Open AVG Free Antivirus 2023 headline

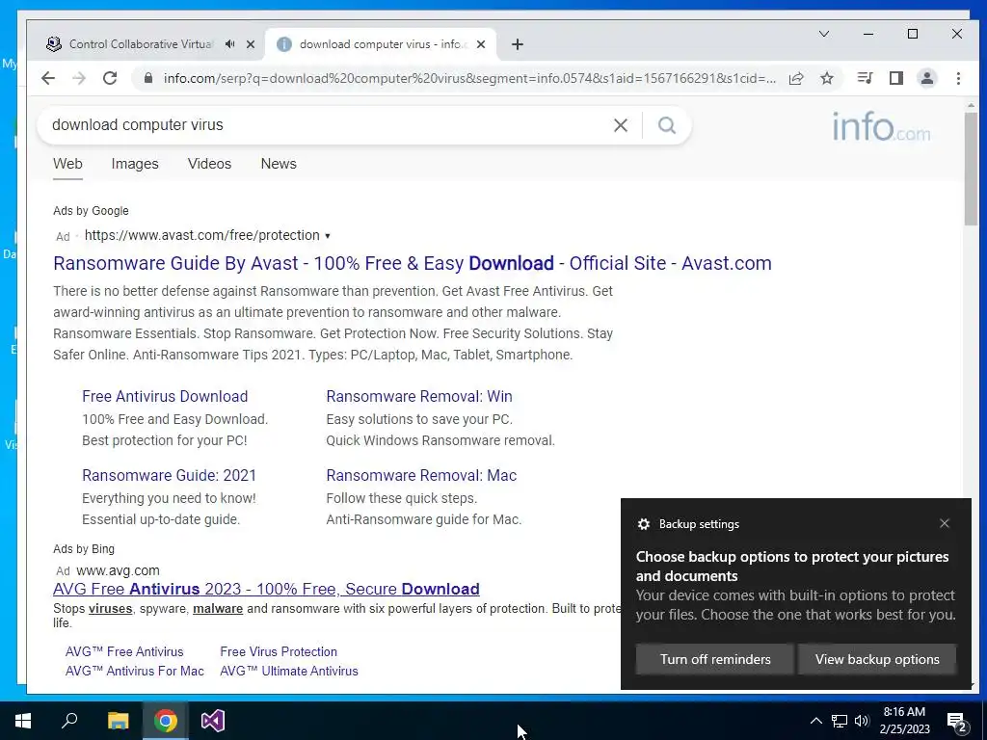pyautogui.click(x=266, y=589)
